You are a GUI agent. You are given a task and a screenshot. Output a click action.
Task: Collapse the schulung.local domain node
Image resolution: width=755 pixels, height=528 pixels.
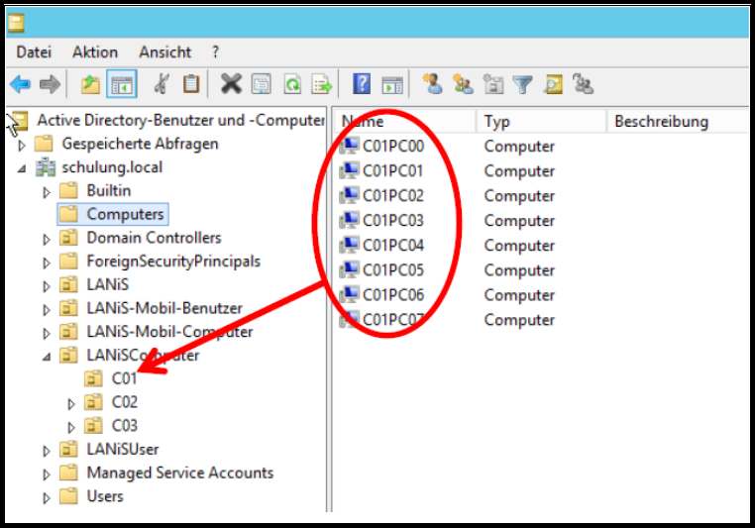coord(22,167)
